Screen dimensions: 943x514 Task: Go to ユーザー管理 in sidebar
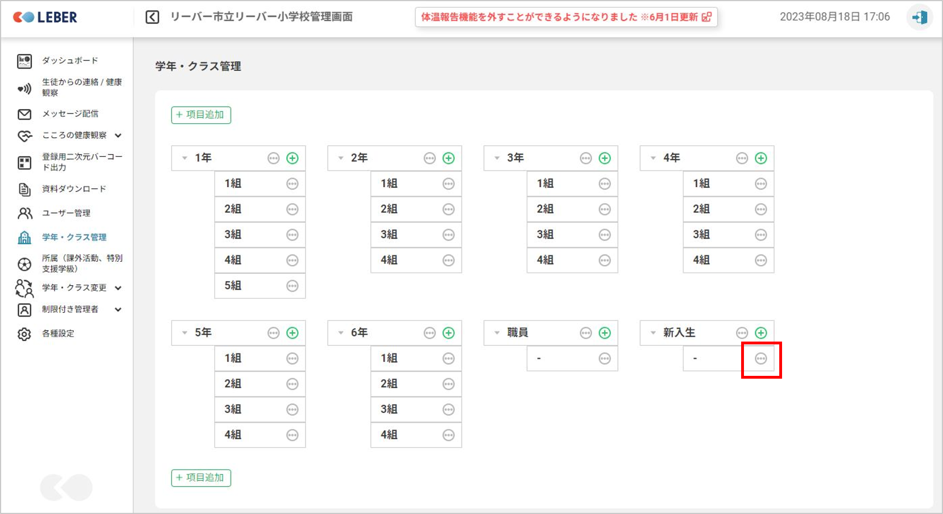(x=66, y=213)
